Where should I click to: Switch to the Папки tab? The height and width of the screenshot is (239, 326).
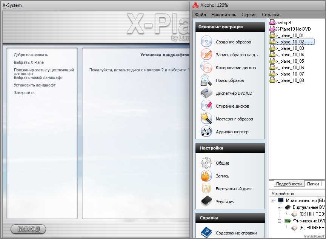[x=313, y=184]
